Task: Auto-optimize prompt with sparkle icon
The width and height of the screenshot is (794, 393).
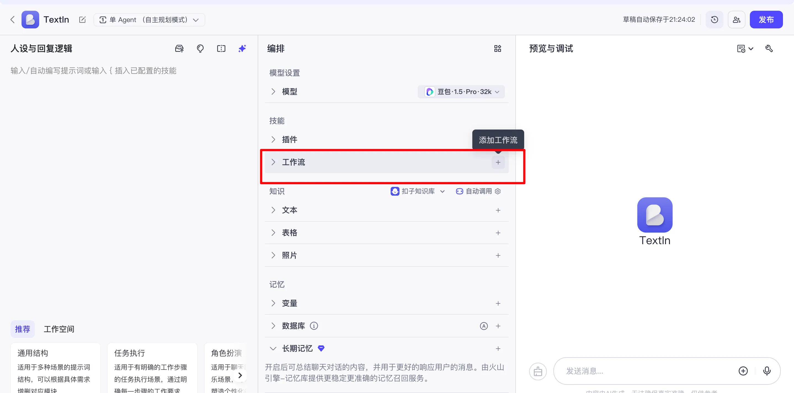Action: tap(242, 49)
